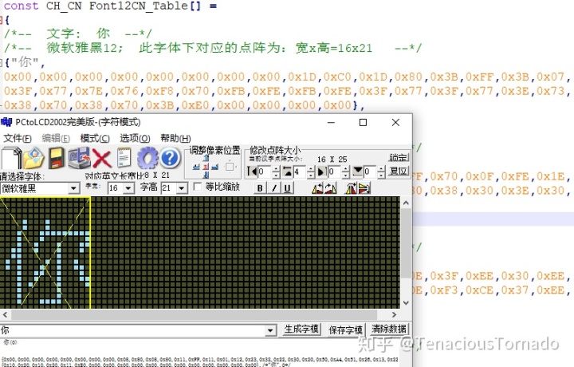Click the 你 glyph in the dot matrix
Viewport: 574px width, 367px height.
pos(47,262)
